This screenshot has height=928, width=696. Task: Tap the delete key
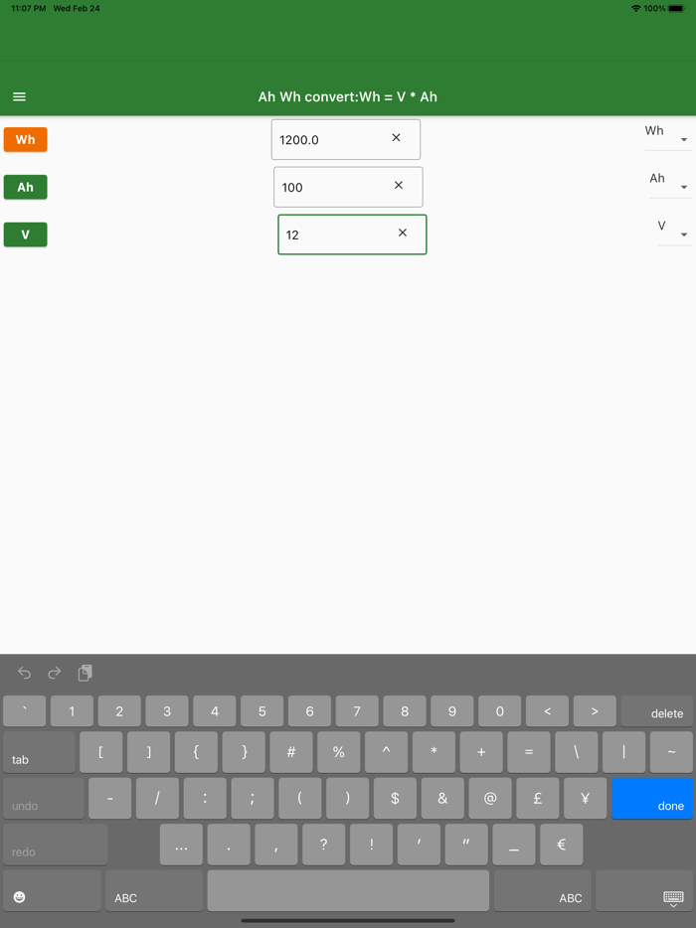tap(656, 711)
